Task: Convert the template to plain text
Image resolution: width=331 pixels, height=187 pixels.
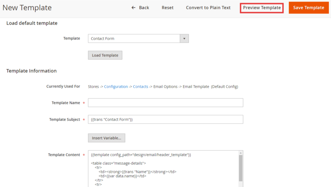Action: [208, 7]
